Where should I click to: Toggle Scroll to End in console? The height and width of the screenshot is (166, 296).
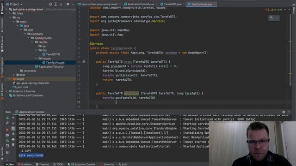pos(13,134)
